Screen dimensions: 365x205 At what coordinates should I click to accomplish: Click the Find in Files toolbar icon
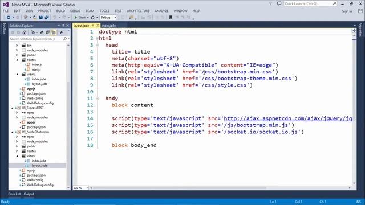[131, 18]
